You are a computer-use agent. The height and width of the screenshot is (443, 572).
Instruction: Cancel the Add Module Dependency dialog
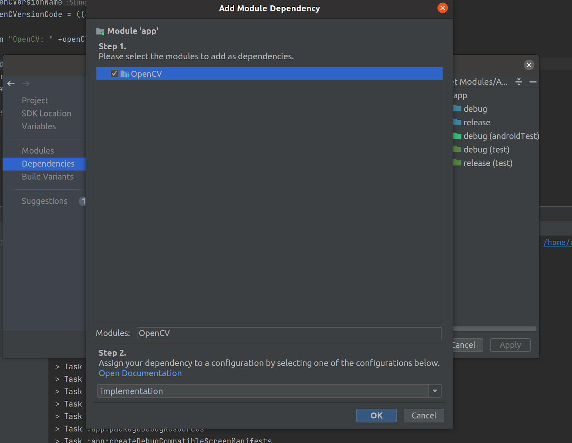pyautogui.click(x=424, y=415)
